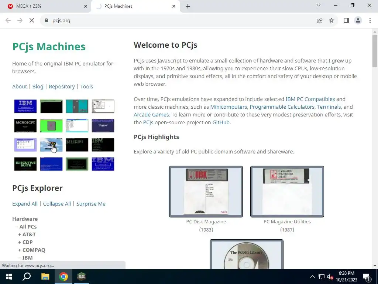Screen dimensions: 378x284
Task: Open black IBM text thumbnail in third row
Action: point(103,145)
